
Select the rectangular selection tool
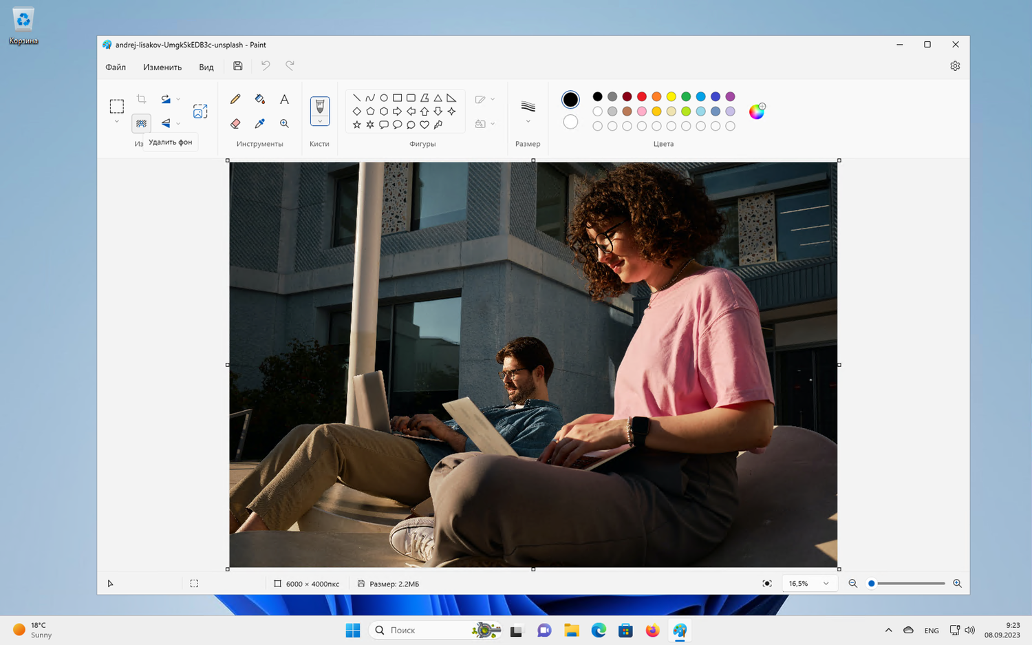117,106
